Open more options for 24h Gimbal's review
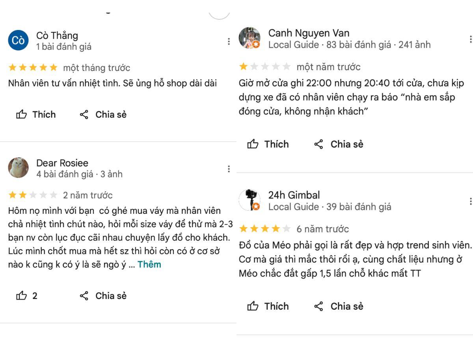The image size is (473, 355). (x=470, y=201)
